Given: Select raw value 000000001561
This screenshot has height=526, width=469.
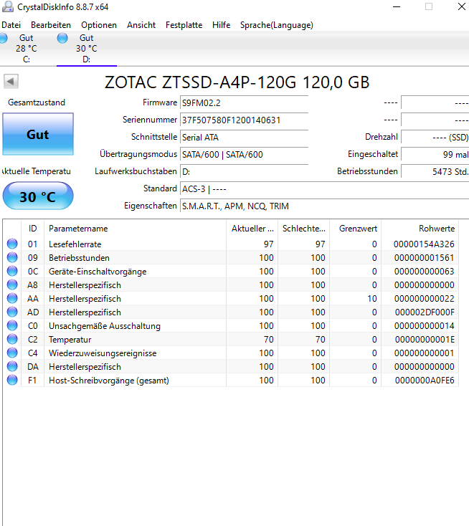Looking at the screenshot, I should [x=424, y=258].
